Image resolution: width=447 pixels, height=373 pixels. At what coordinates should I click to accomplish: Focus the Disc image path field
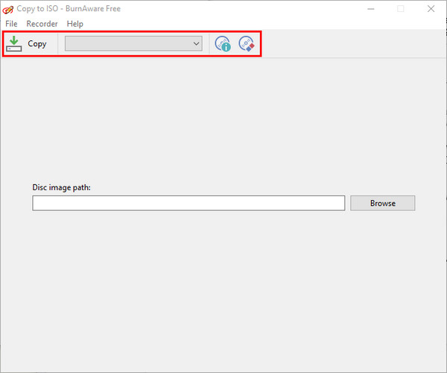click(188, 203)
